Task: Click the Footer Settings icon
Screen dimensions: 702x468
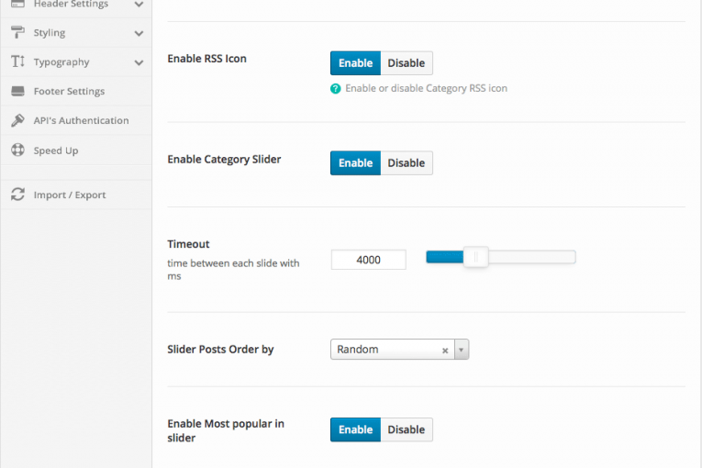Action: (x=17, y=91)
